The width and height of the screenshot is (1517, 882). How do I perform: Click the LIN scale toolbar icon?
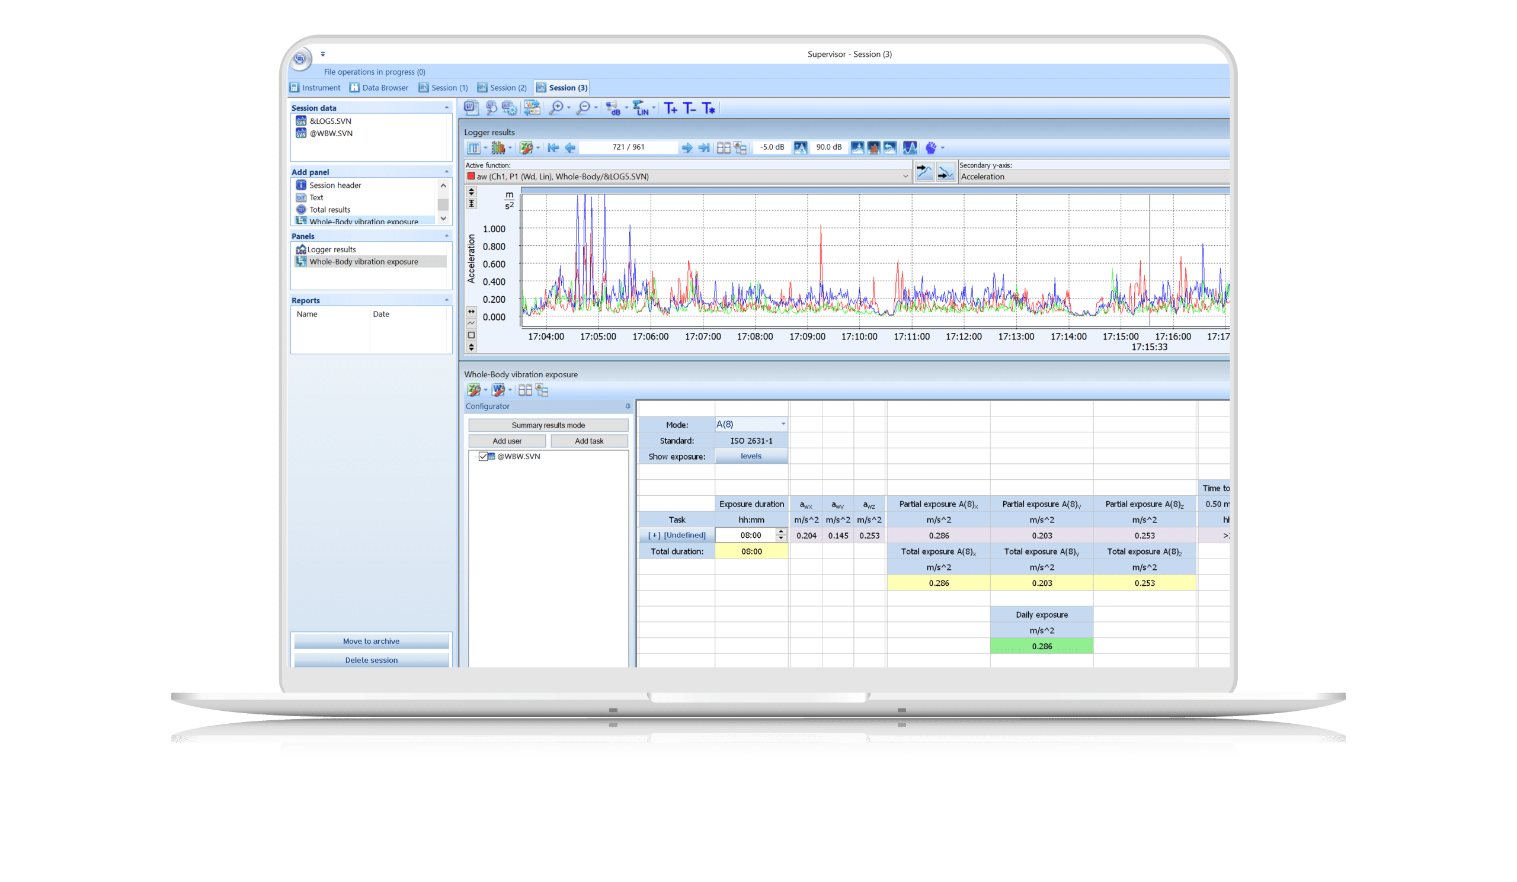[x=640, y=108]
